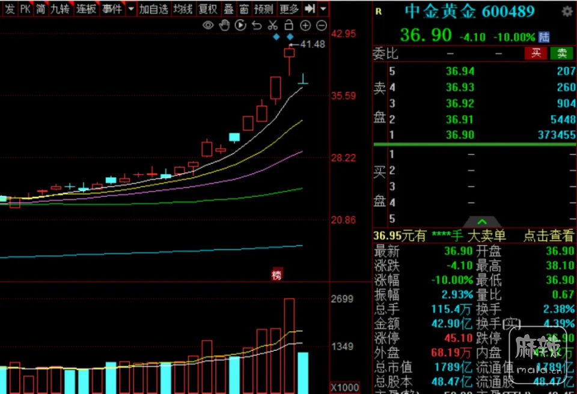This screenshot has height=394, width=577.
Task: Click the blue 陆 badge beside the price
Action: pos(544,37)
